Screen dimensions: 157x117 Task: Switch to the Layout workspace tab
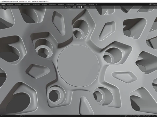tap(3, 5)
